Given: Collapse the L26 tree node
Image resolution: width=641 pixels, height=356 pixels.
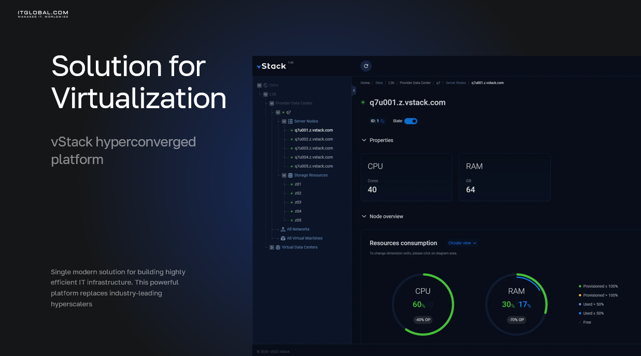Looking at the screenshot, I should tap(265, 94).
